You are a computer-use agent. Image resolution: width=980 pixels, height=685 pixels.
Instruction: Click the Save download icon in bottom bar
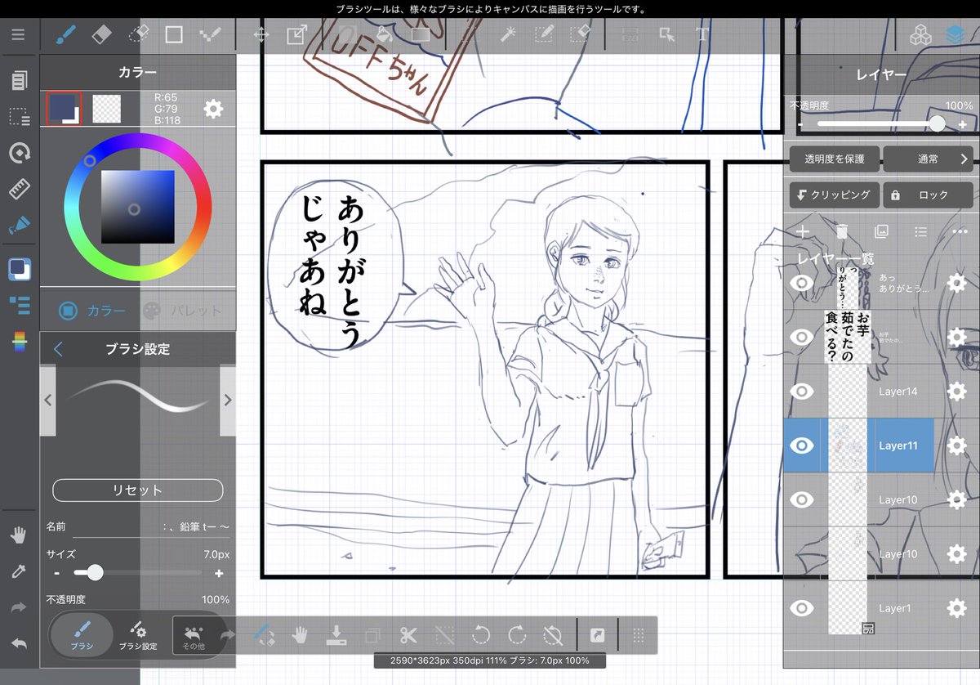pos(336,634)
